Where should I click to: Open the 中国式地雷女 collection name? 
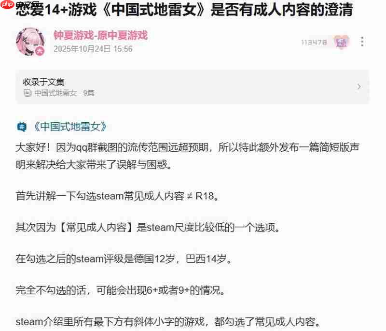coord(55,93)
